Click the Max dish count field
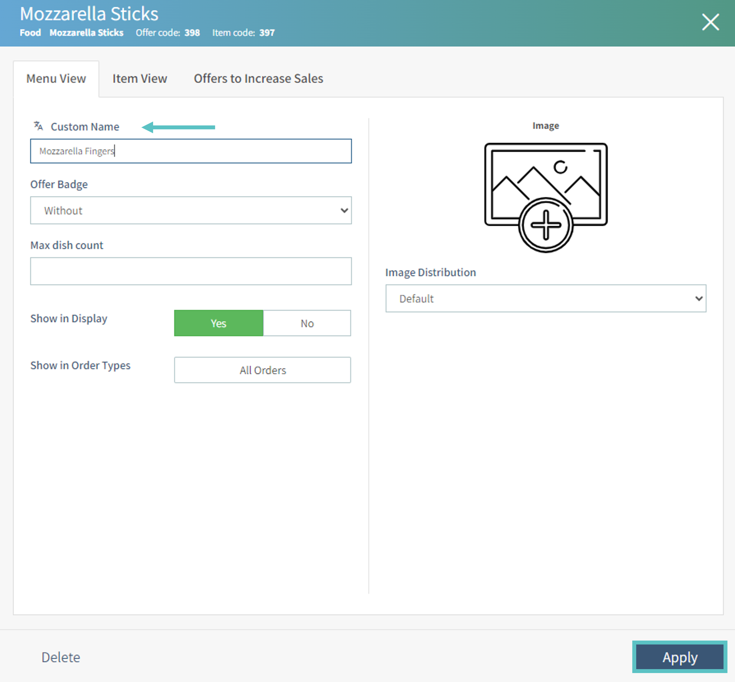 click(190, 271)
